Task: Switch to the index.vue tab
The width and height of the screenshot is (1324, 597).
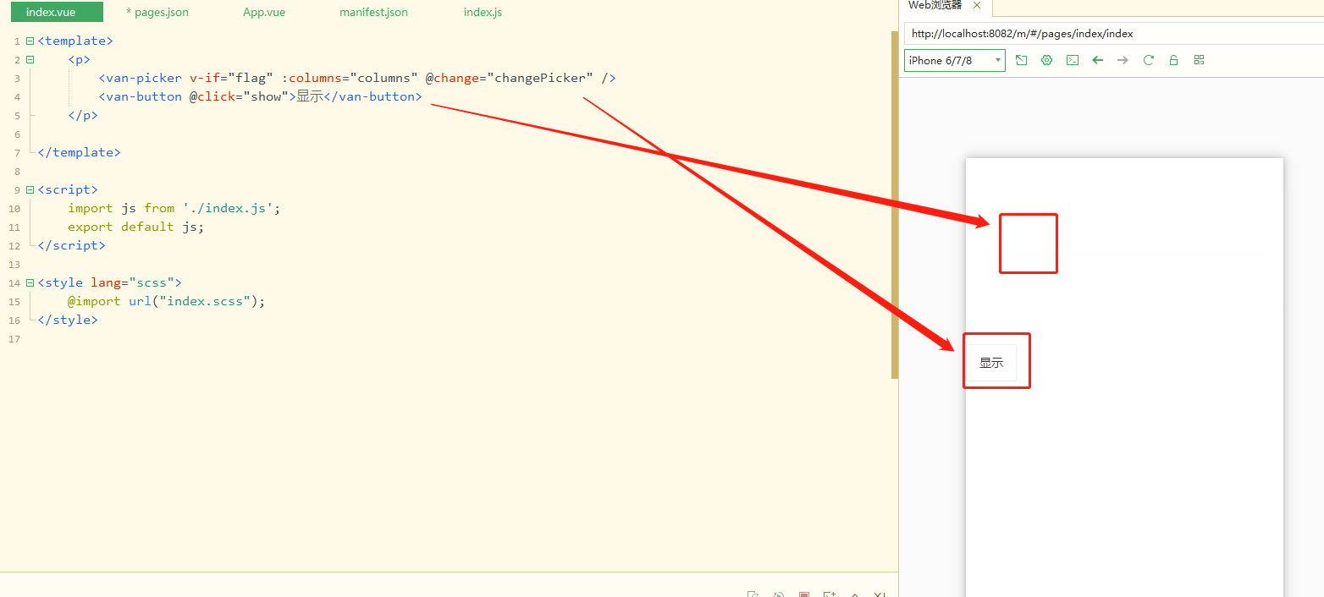Action: tap(57, 13)
